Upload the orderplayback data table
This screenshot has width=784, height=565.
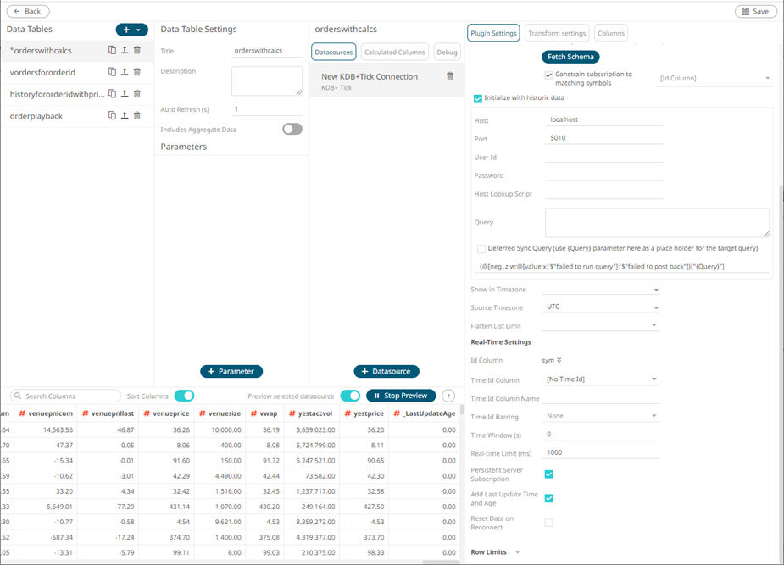[x=125, y=115]
